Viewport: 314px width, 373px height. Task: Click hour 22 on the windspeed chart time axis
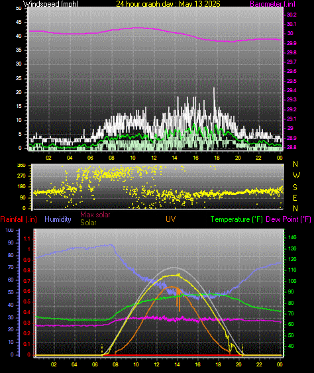(x=258, y=158)
